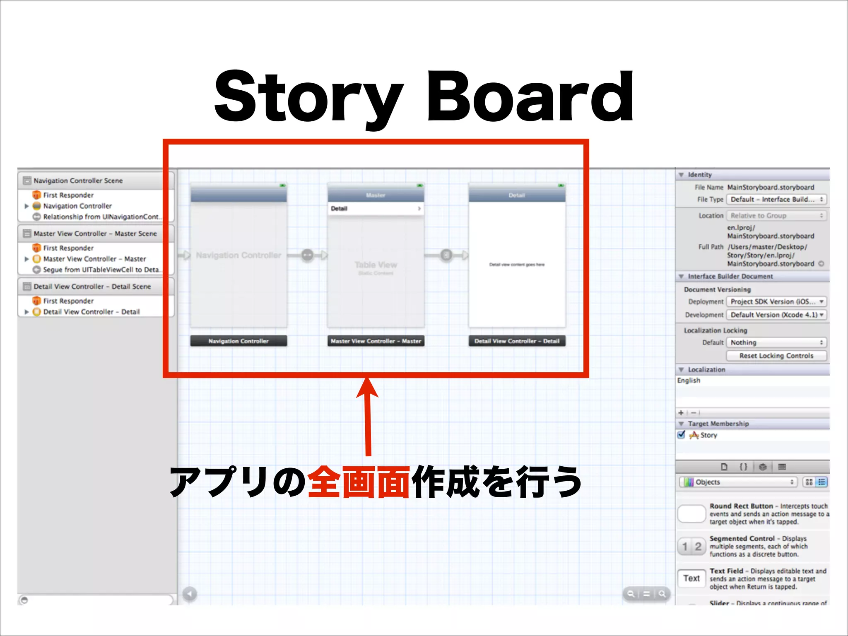Open the File Type dropdown
Viewport: 848px width, 636px height.
pos(776,199)
